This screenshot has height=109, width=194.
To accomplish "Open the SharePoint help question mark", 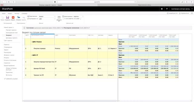I will 167,9.
